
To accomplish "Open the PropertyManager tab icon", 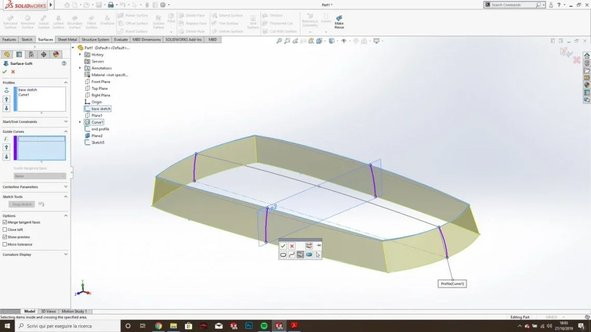I will (19, 54).
